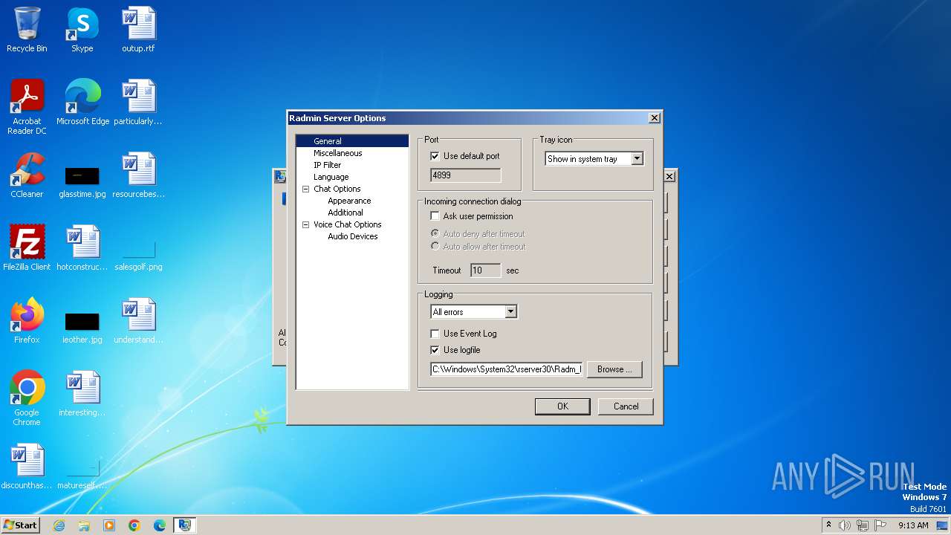
Task: Select General in options tree
Action: 327,141
